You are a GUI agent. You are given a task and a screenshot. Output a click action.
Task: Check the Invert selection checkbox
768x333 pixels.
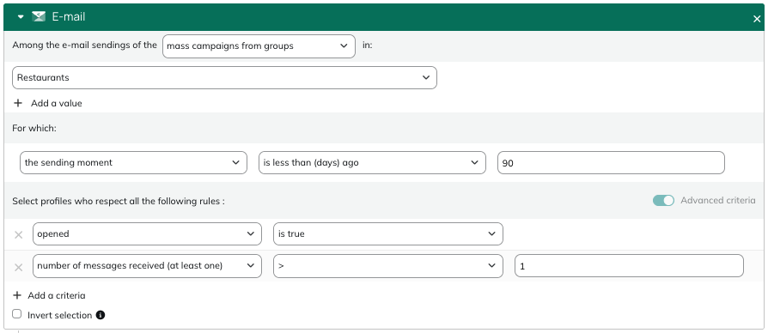point(17,314)
